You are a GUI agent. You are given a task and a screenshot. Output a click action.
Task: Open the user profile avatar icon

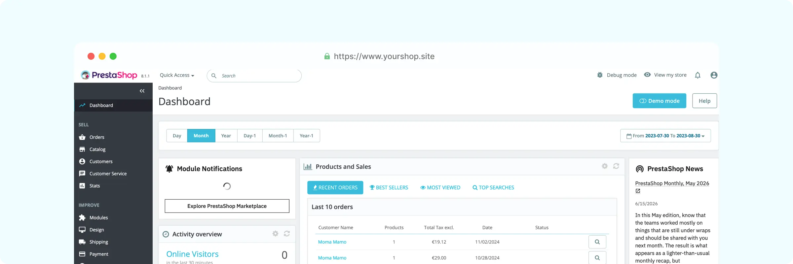[714, 75]
